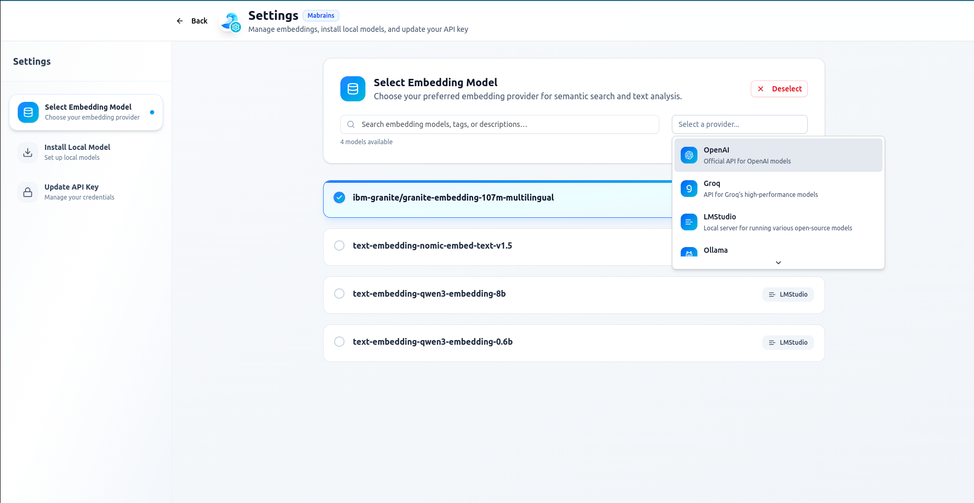Click the database icon on Select Embedding Model card
This screenshot has width=974, height=503.
353,89
